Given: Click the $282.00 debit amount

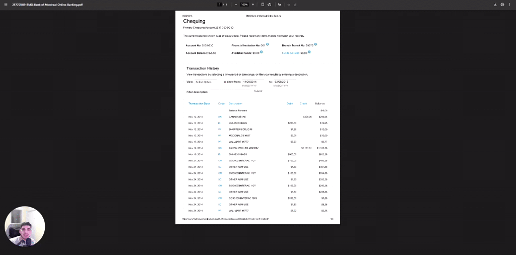Looking at the screenshot, I should point(292,198).
